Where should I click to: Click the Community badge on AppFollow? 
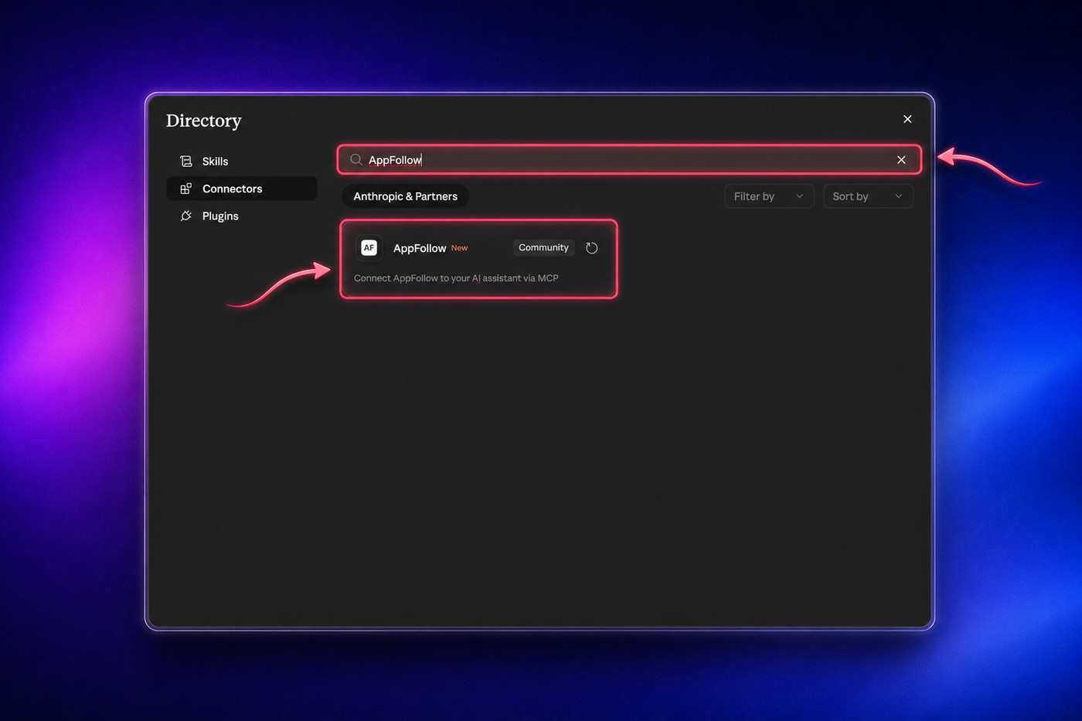(543, 247)
